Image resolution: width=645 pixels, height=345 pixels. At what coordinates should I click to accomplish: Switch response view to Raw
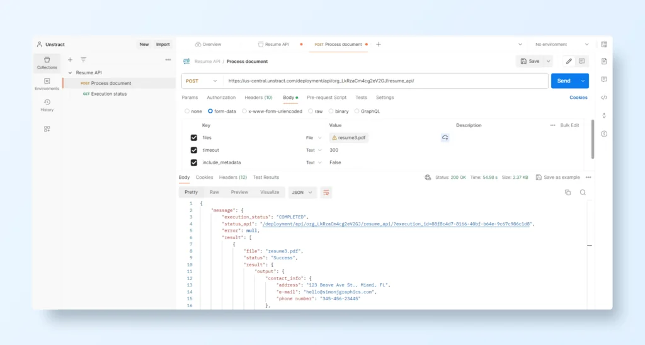coord(214,193)
